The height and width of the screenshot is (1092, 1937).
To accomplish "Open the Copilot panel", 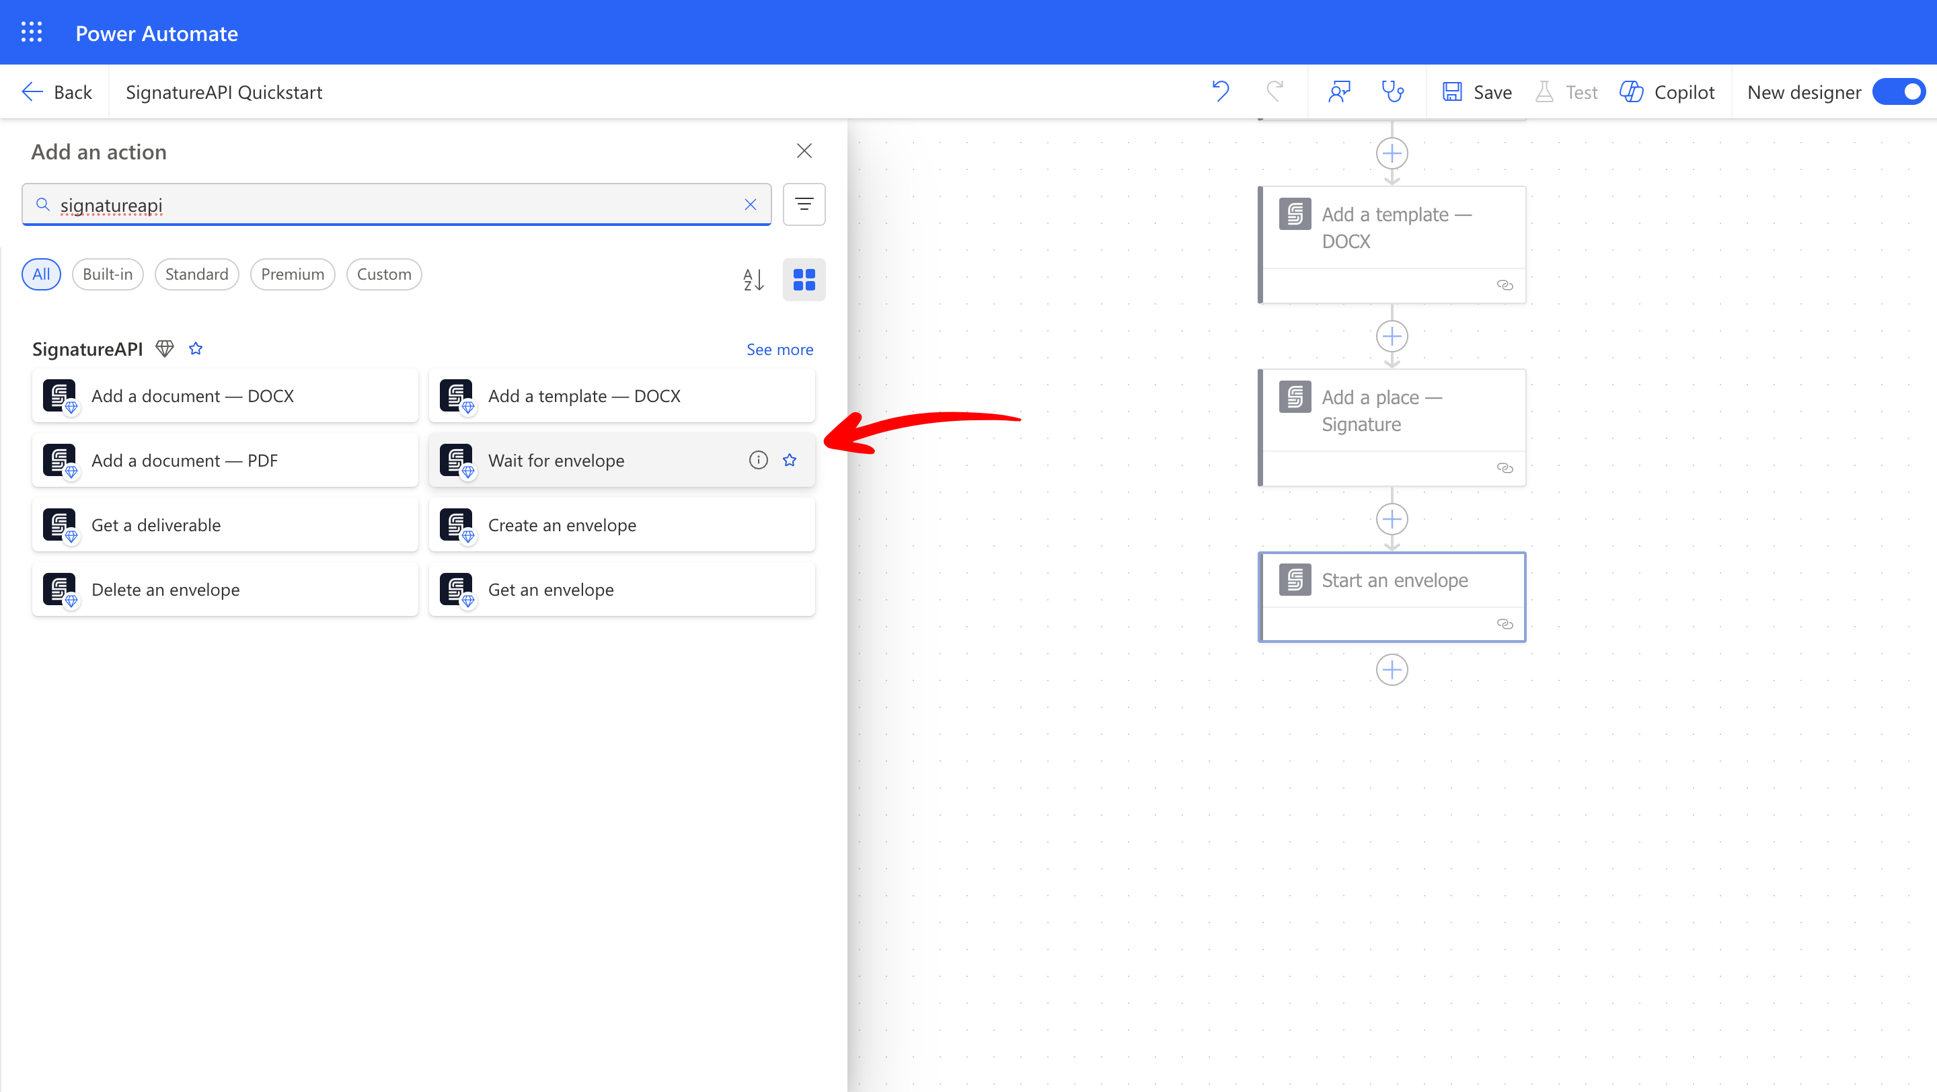I will [x=1667, y=91].
